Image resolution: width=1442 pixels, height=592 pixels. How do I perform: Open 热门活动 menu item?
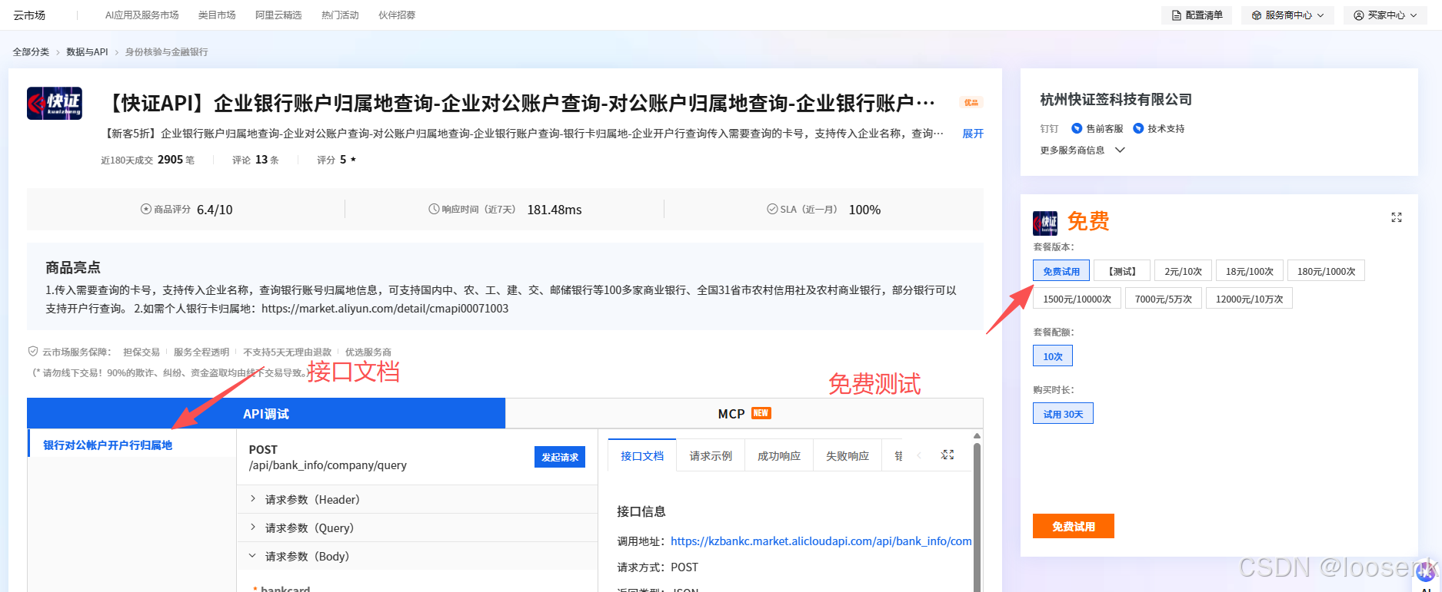(x=340, y=15)
